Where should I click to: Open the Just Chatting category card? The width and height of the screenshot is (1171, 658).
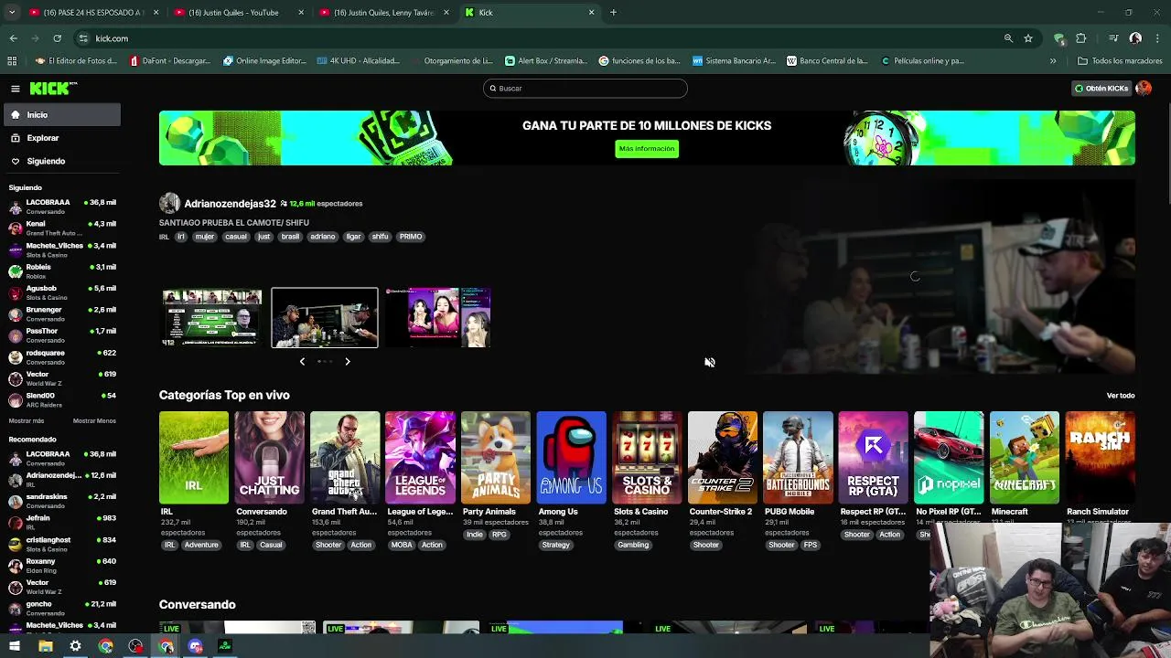269,458
